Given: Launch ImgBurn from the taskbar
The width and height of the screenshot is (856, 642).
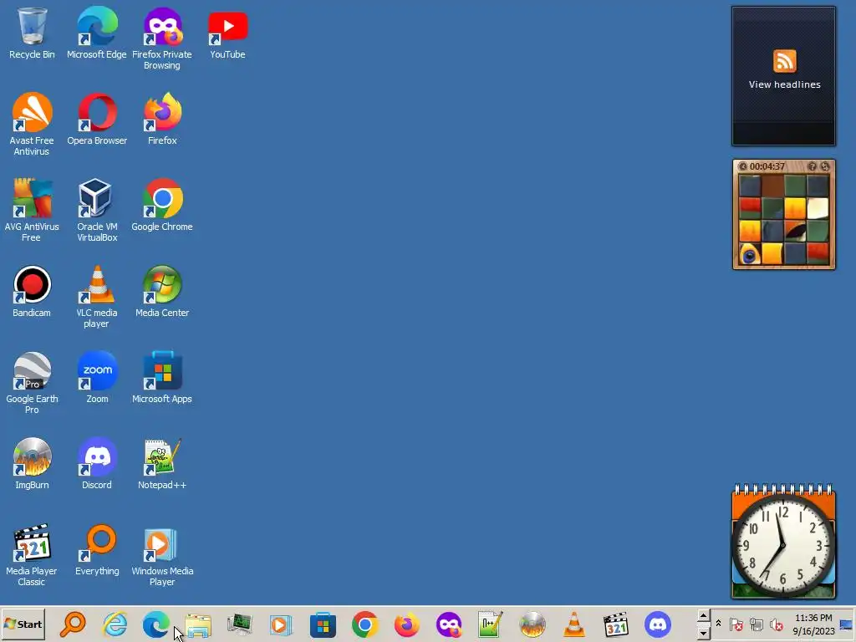Looking at the screenshot, I should tap(532, 624).
